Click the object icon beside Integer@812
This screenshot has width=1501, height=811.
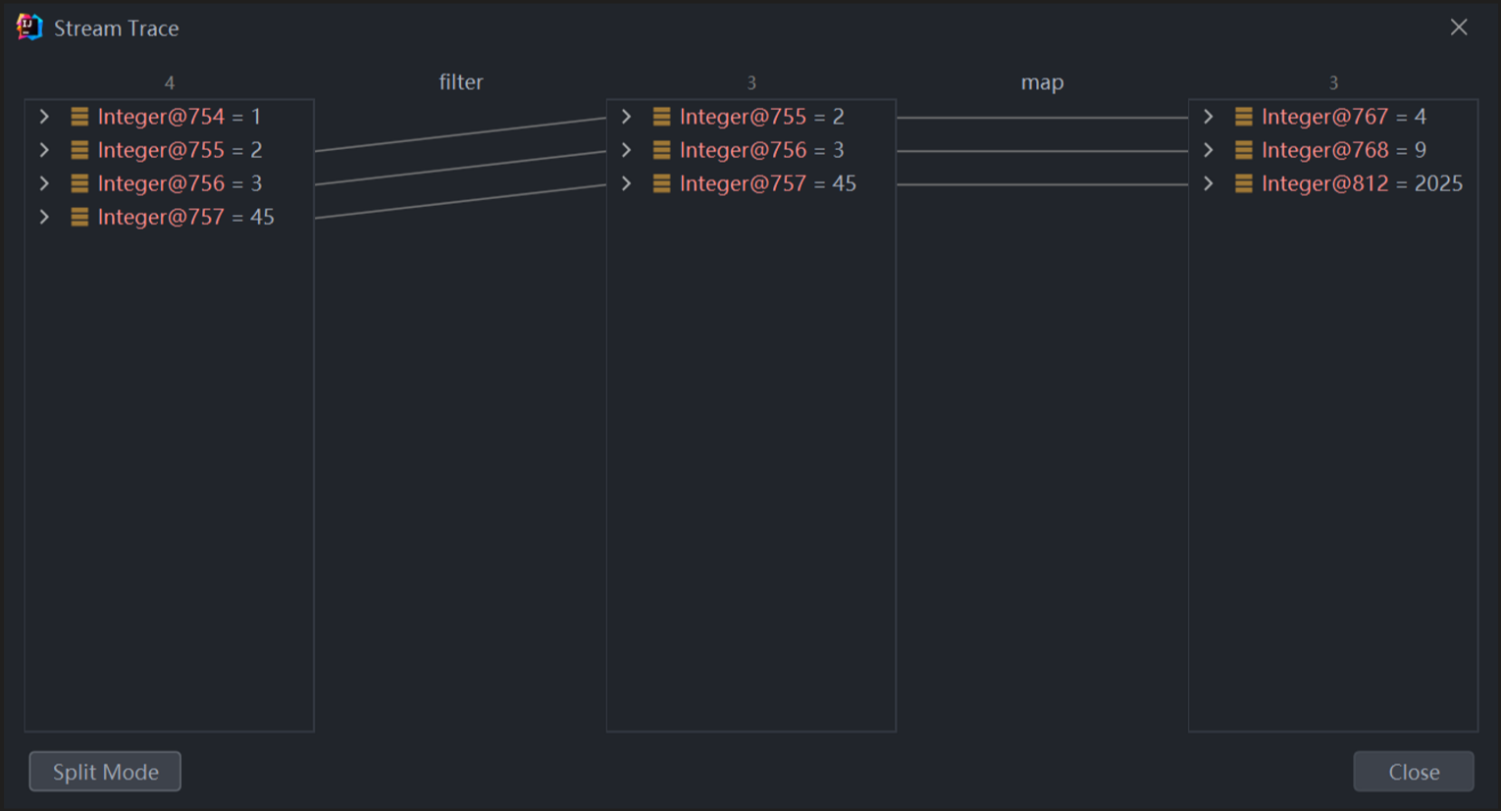pyautogui.click(x=1243, y=183)
